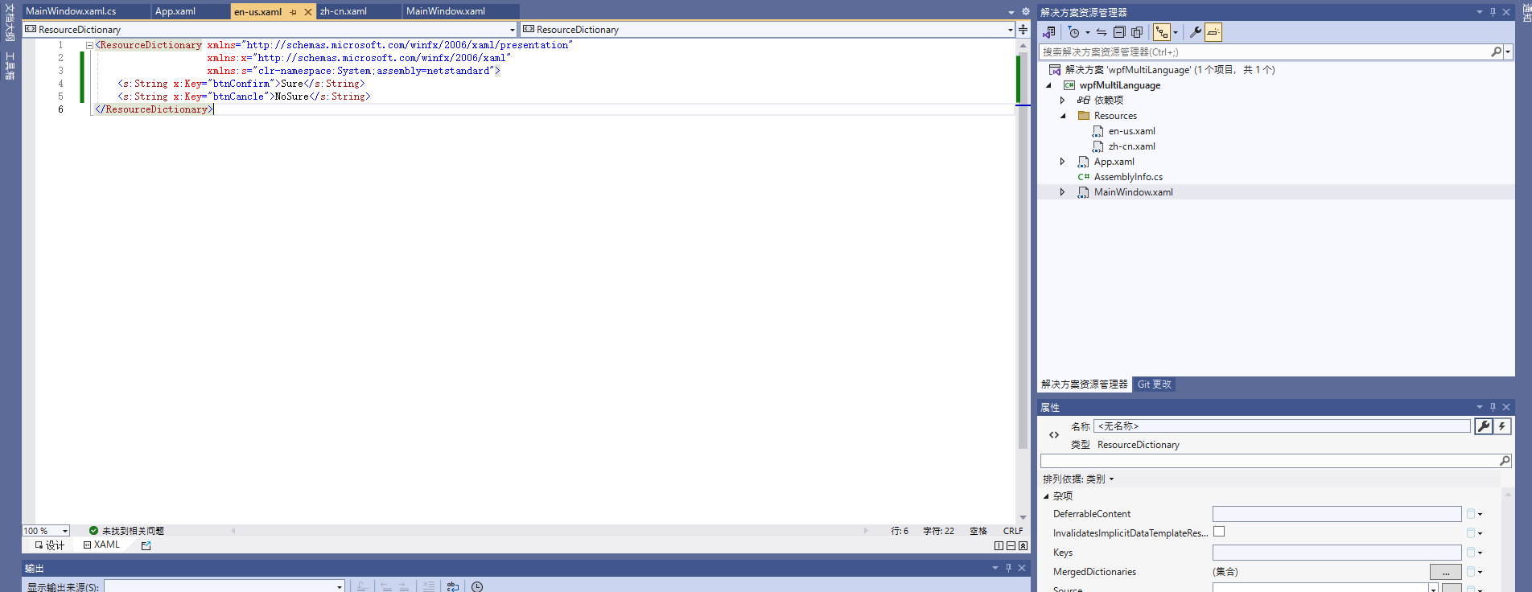Sync with active document arrows icon
The width and height of the screenshot is (1532, 592).
[1102, 32]
